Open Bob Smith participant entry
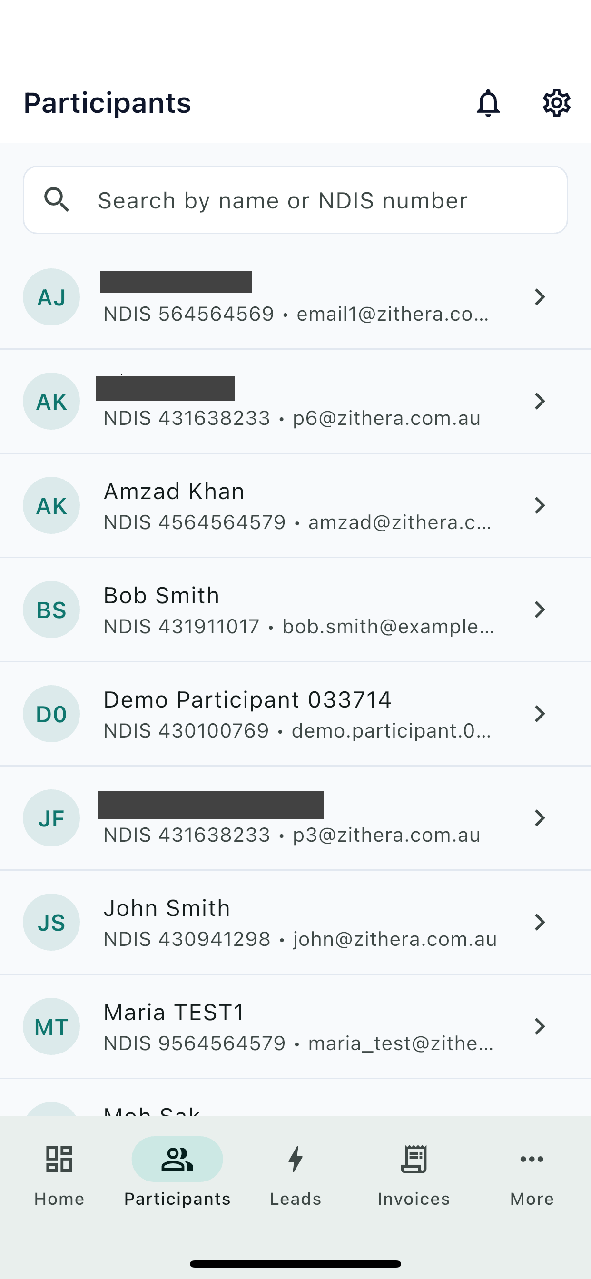 tap(295, 610)
